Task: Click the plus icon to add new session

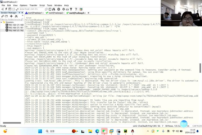Action: [12, 16]
